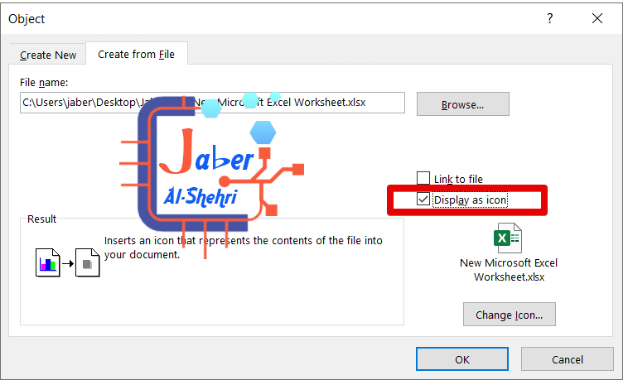Click the "Inserts an icon that represents" description text
The height and width of the screenshot is (380, 628).
pos(243,248)
